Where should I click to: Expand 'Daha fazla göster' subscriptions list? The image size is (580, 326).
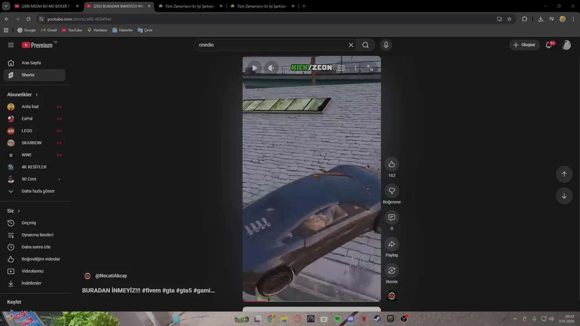(34, 191)
